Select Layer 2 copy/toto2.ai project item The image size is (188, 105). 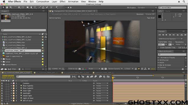click(14, 56)
